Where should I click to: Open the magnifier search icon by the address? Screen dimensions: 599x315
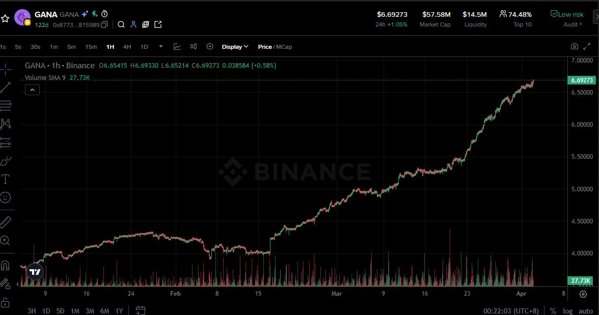click(121, 24)
